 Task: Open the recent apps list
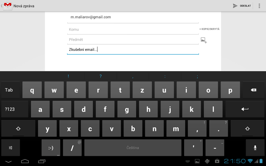[x=42, y=161]
